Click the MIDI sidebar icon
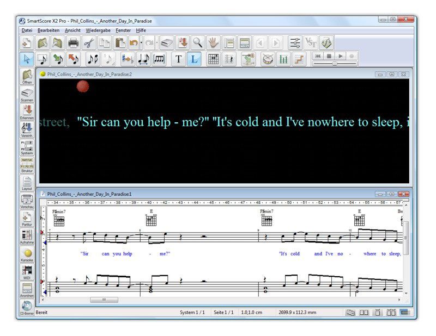Image resolution: width=436 pixels, height=336 pixels. coord(27,272)
